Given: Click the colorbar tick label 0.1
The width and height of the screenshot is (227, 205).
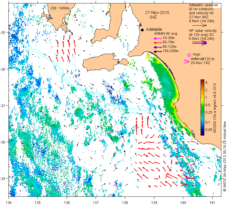Looking at the screenshot, I should click(x=208, y=122).
